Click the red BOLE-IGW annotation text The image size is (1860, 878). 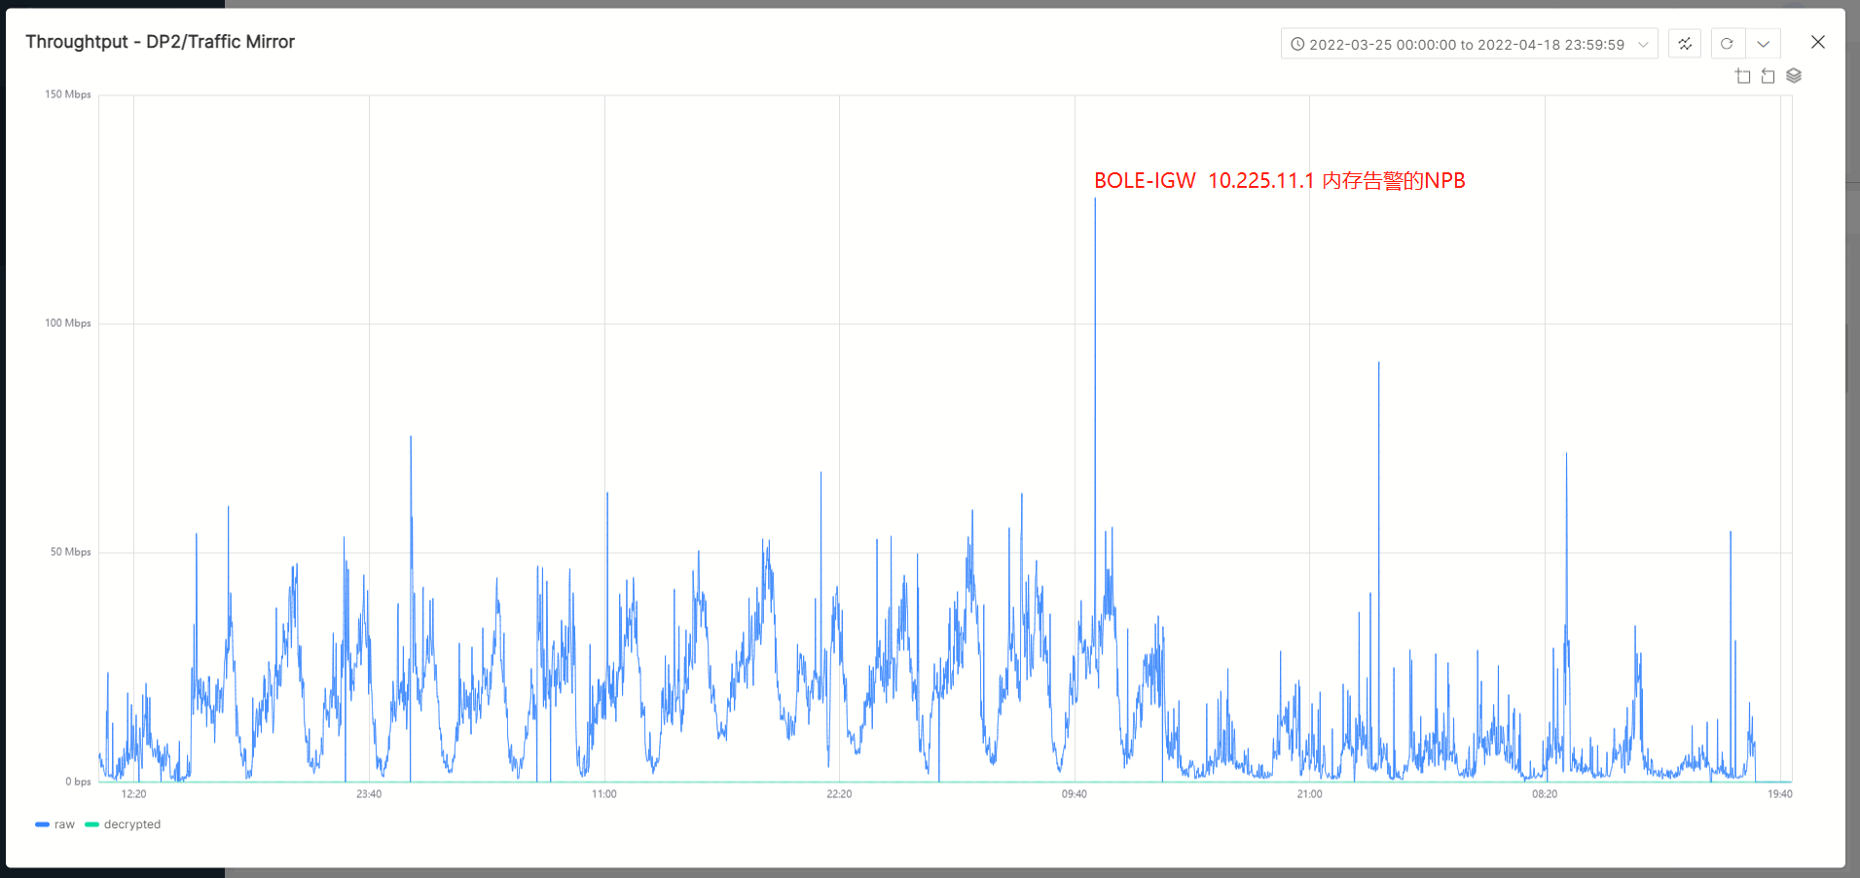(1279, 181)
